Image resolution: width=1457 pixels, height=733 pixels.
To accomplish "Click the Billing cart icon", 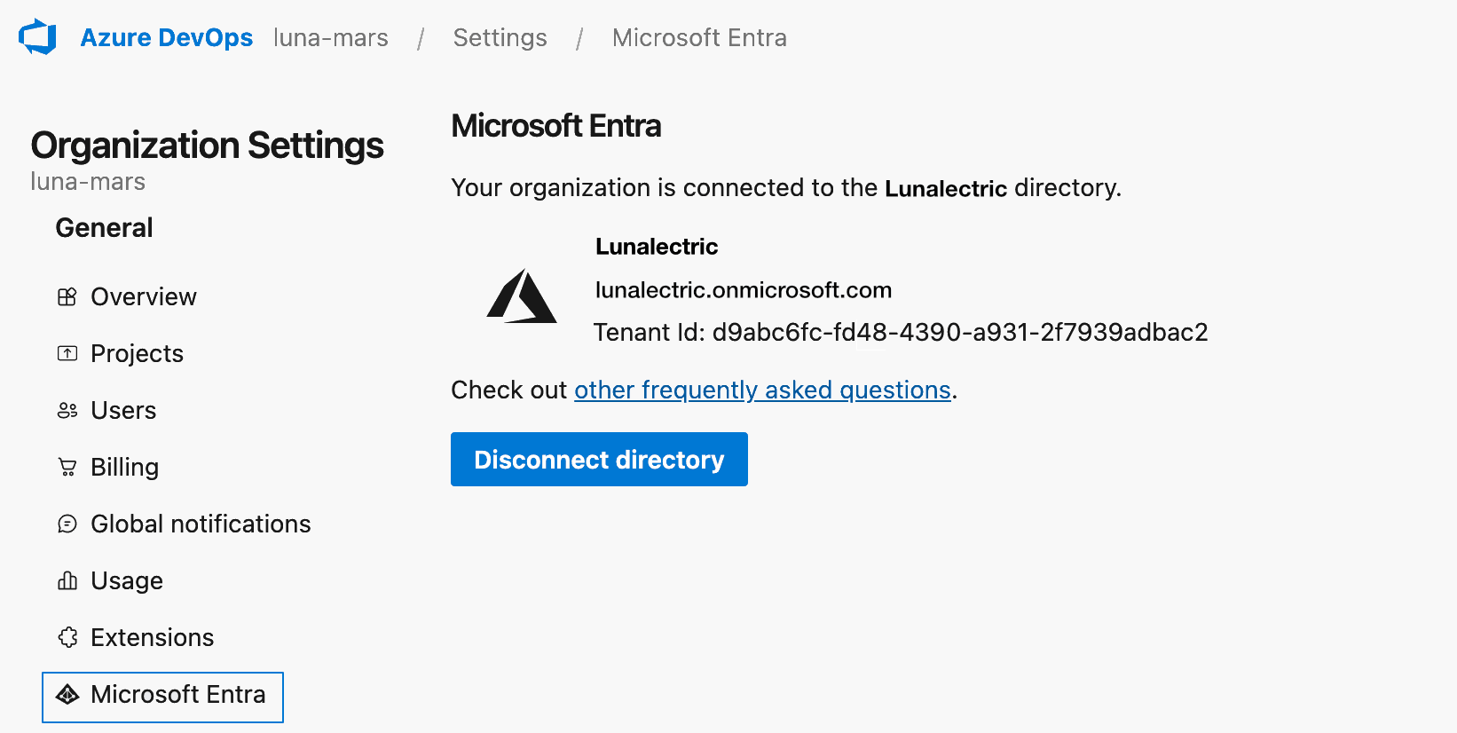I will (x=67, y=468).
